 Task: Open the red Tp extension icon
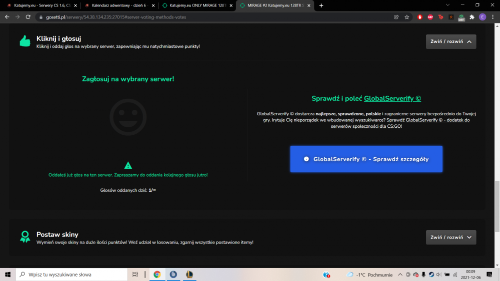coord(440,17)
